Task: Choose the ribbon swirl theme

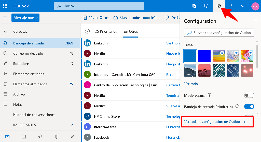Action: click(x=233, y=56)
